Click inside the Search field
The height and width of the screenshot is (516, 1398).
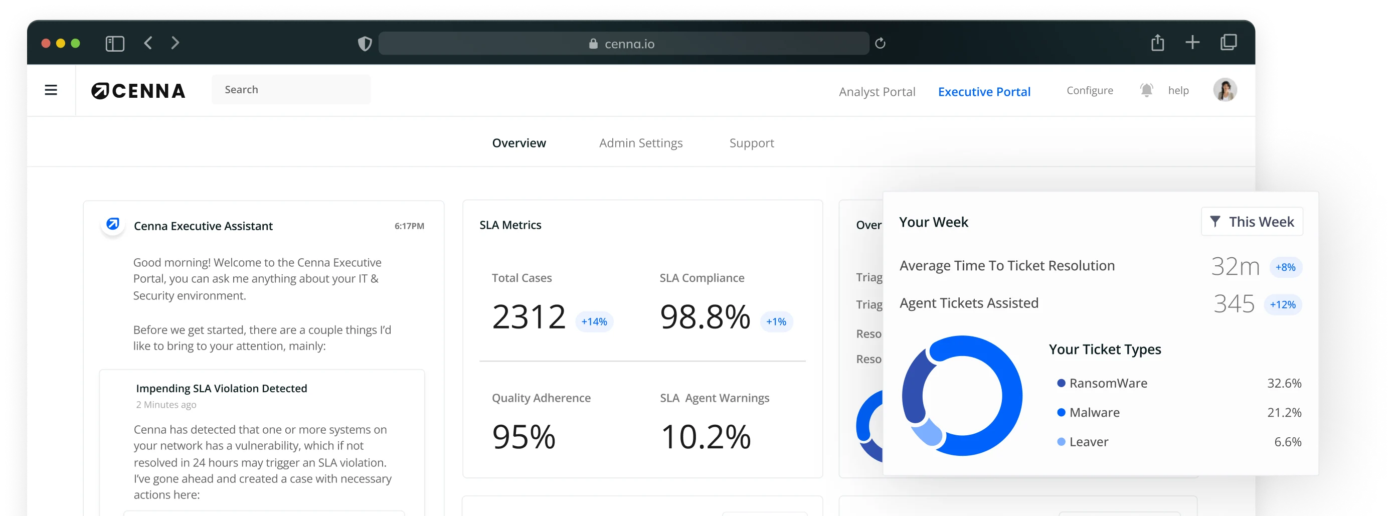(291, 89)
